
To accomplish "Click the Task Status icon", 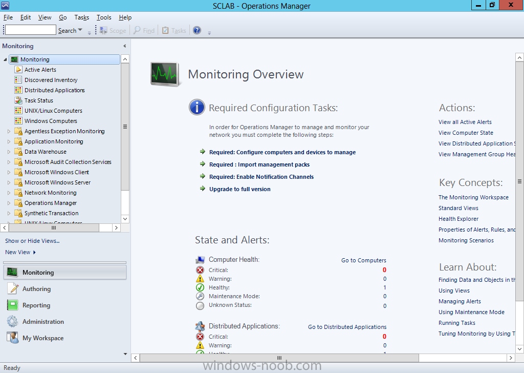I will pyautogui.click(x=18, y=100).
